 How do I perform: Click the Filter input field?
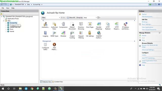tap(52, 18)
